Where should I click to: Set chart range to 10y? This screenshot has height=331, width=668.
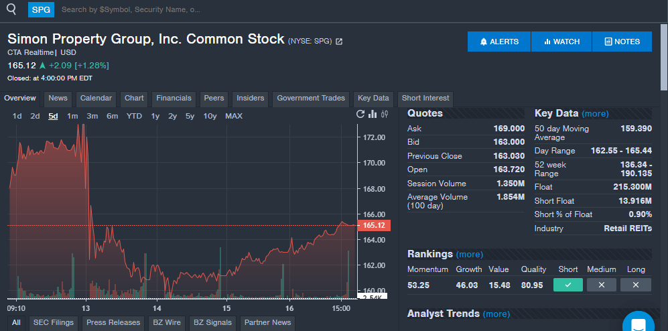point(210,117)
